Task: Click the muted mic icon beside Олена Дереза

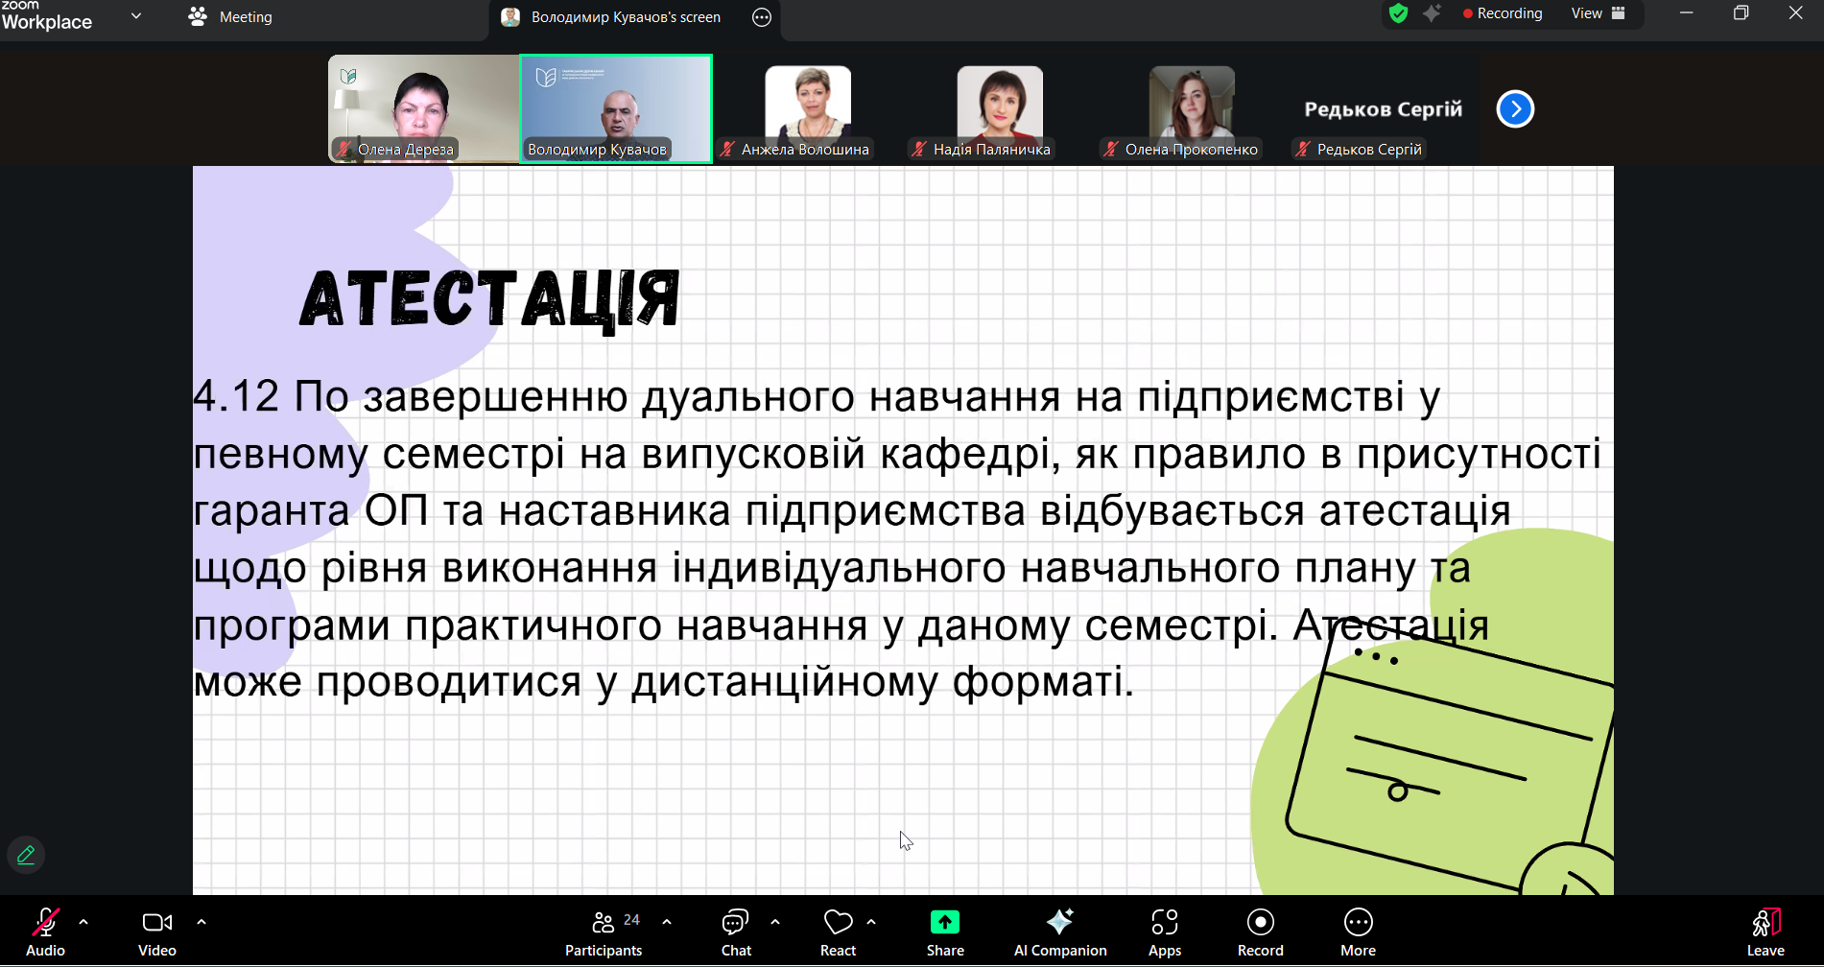Action: pos(343,149)
